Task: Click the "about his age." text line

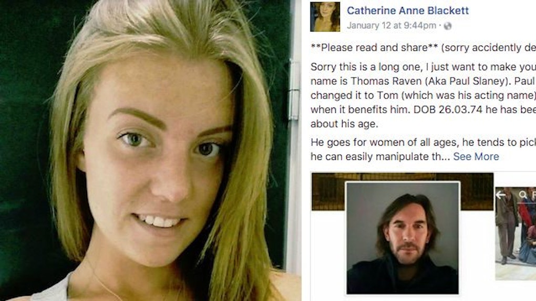Action: (344, 124)
